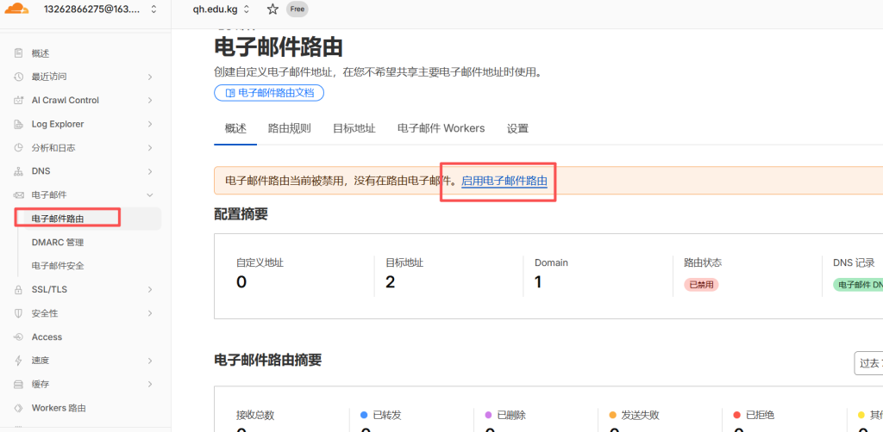Screen dimensions: 883x432
Task: Expand the 分析和日志 sidebar section
Action: 150,148
